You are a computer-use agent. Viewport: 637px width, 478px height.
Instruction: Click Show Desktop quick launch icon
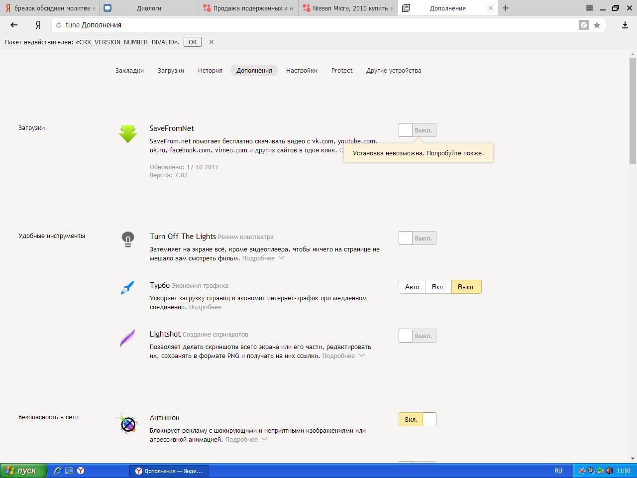(69, 471)
